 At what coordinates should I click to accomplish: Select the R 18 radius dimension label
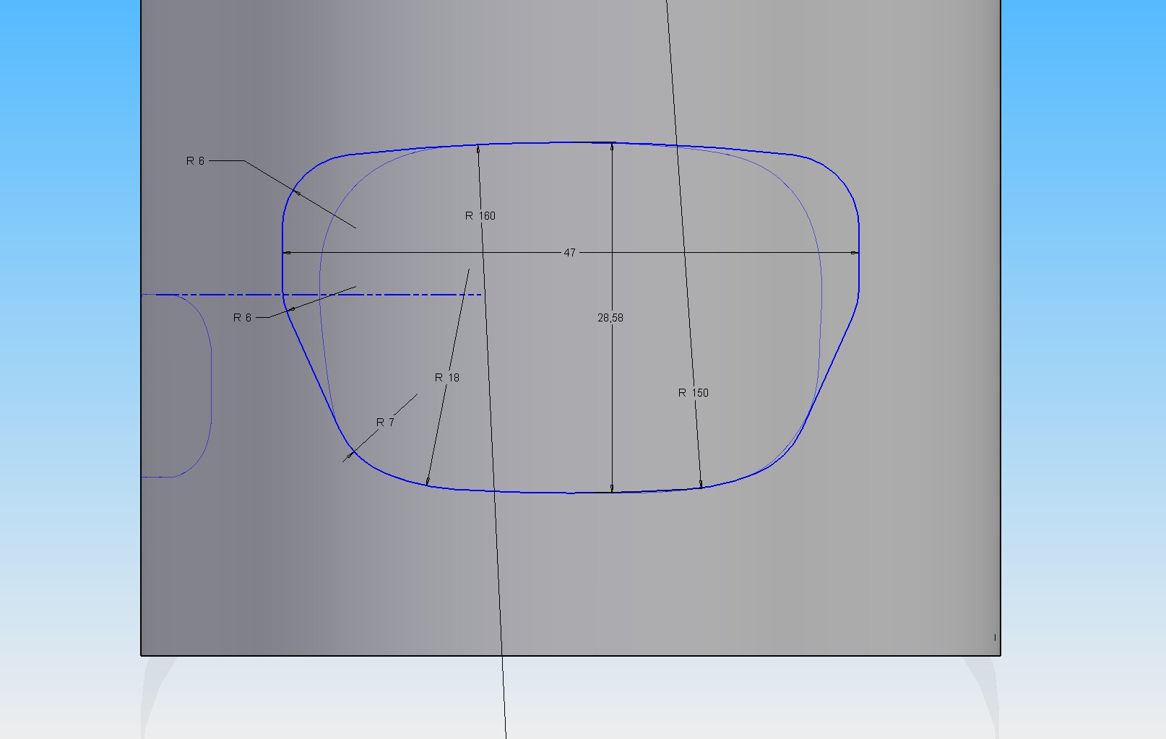(447, 378)
